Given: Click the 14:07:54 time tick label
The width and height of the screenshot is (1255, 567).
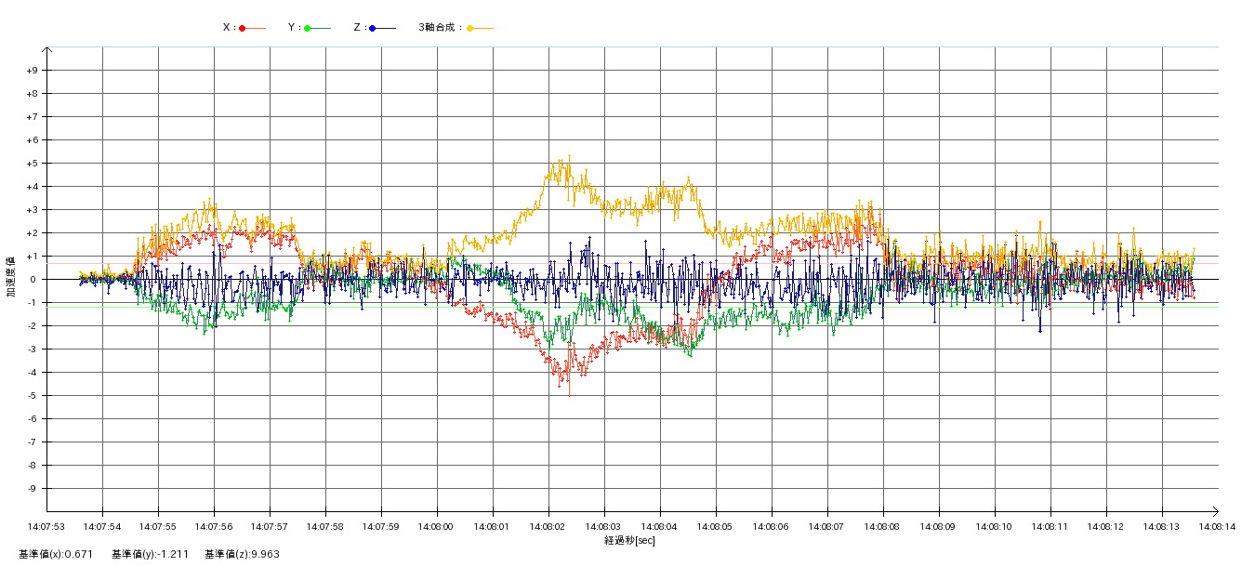Looking at the screenshot, I should click(x=102, y=526).
